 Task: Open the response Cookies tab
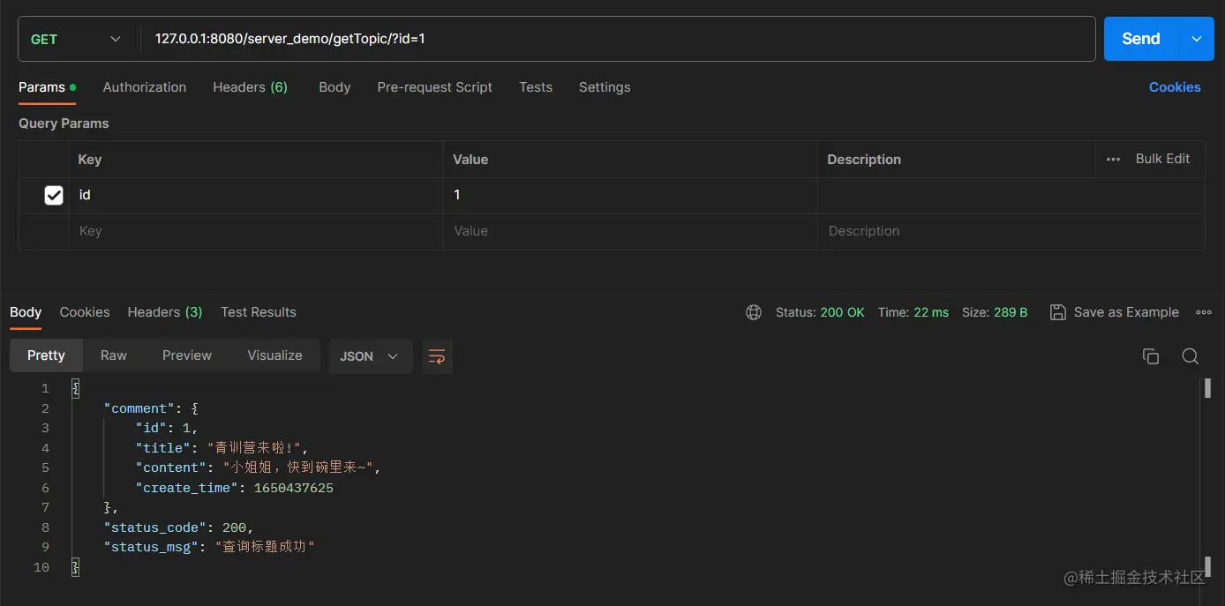pyautogui.click(x=85, y=312)
